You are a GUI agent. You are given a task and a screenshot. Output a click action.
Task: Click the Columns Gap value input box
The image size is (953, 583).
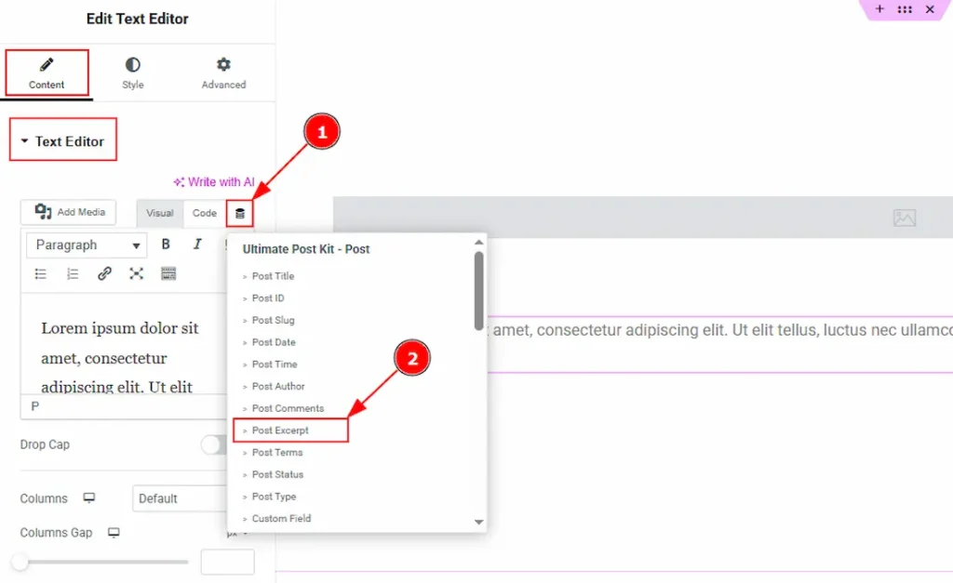click(227, 562)
